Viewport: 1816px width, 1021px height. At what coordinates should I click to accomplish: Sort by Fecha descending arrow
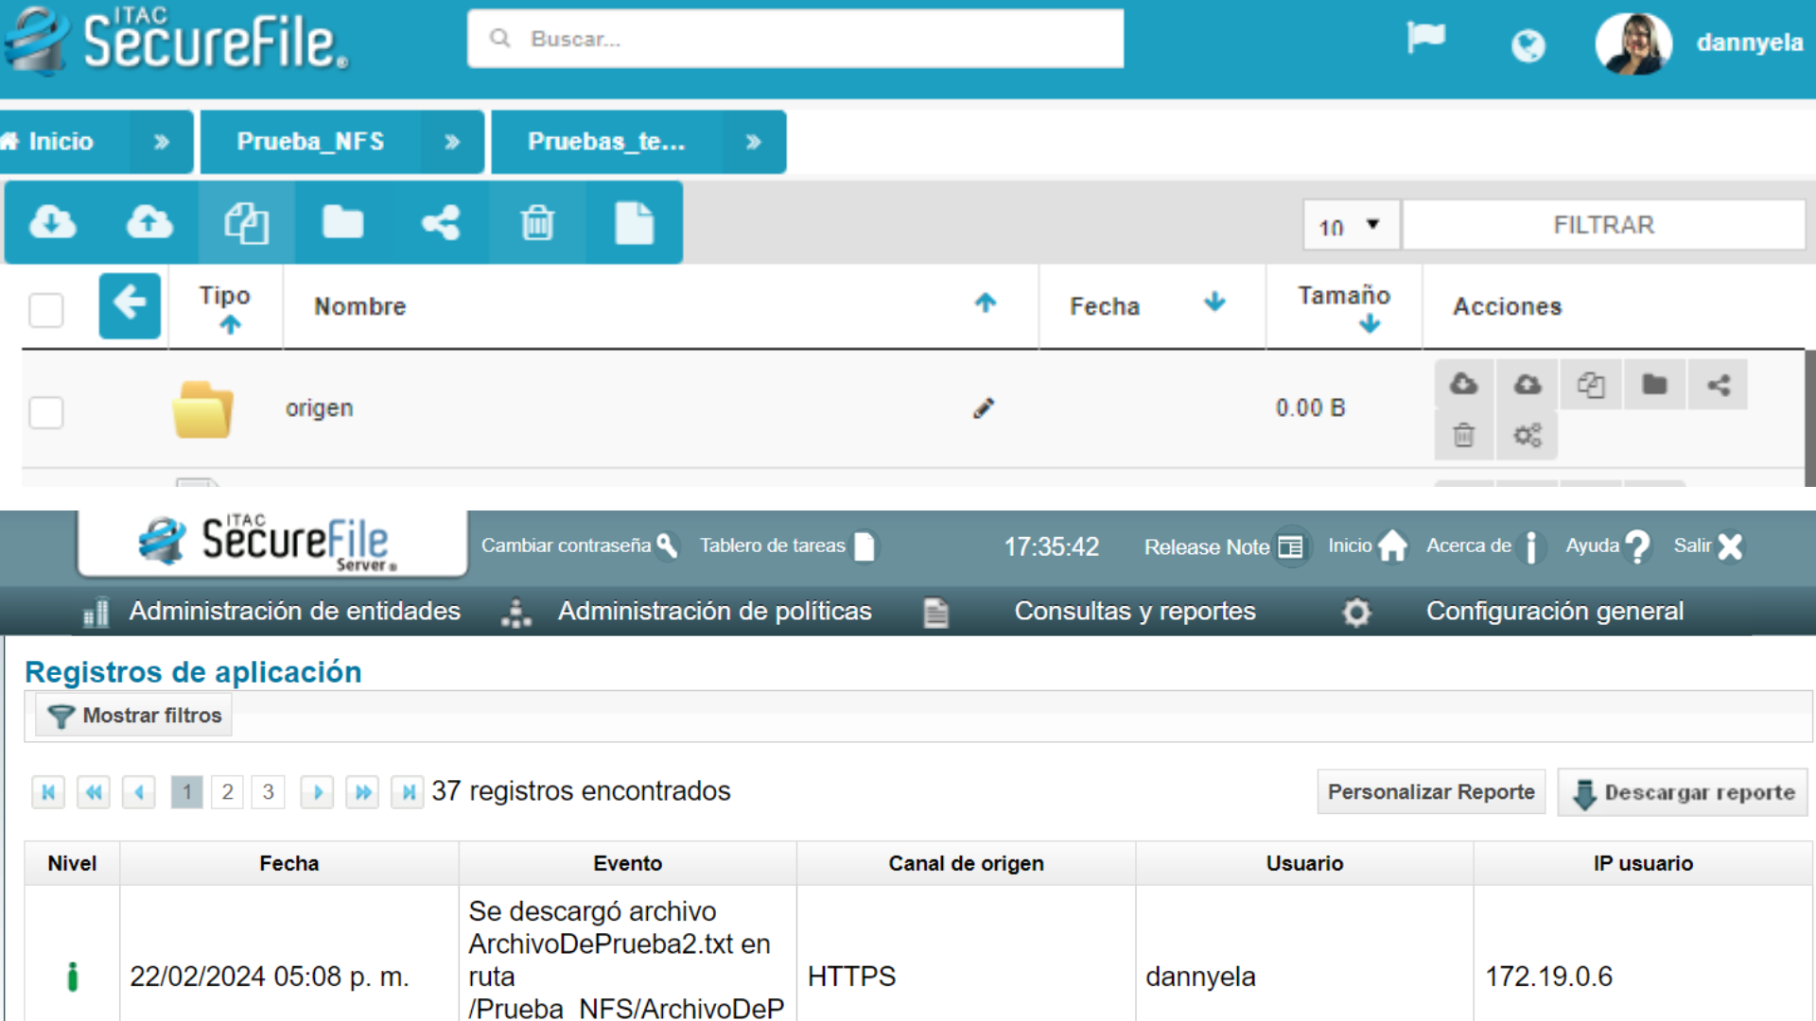[x=1214, y=303]
